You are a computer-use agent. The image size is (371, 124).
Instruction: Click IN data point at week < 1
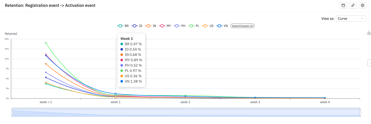[46, 64]
